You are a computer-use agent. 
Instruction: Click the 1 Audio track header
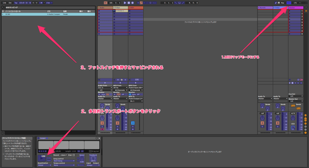[x=104, y=8]
